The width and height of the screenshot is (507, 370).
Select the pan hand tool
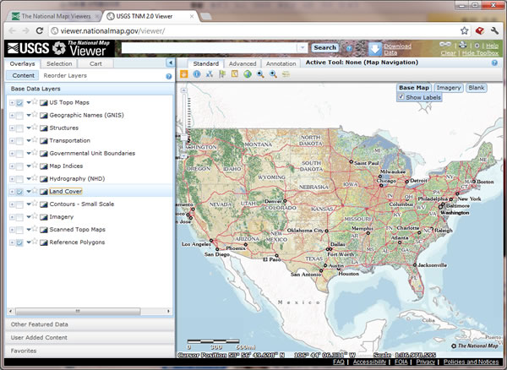point(183,74)
